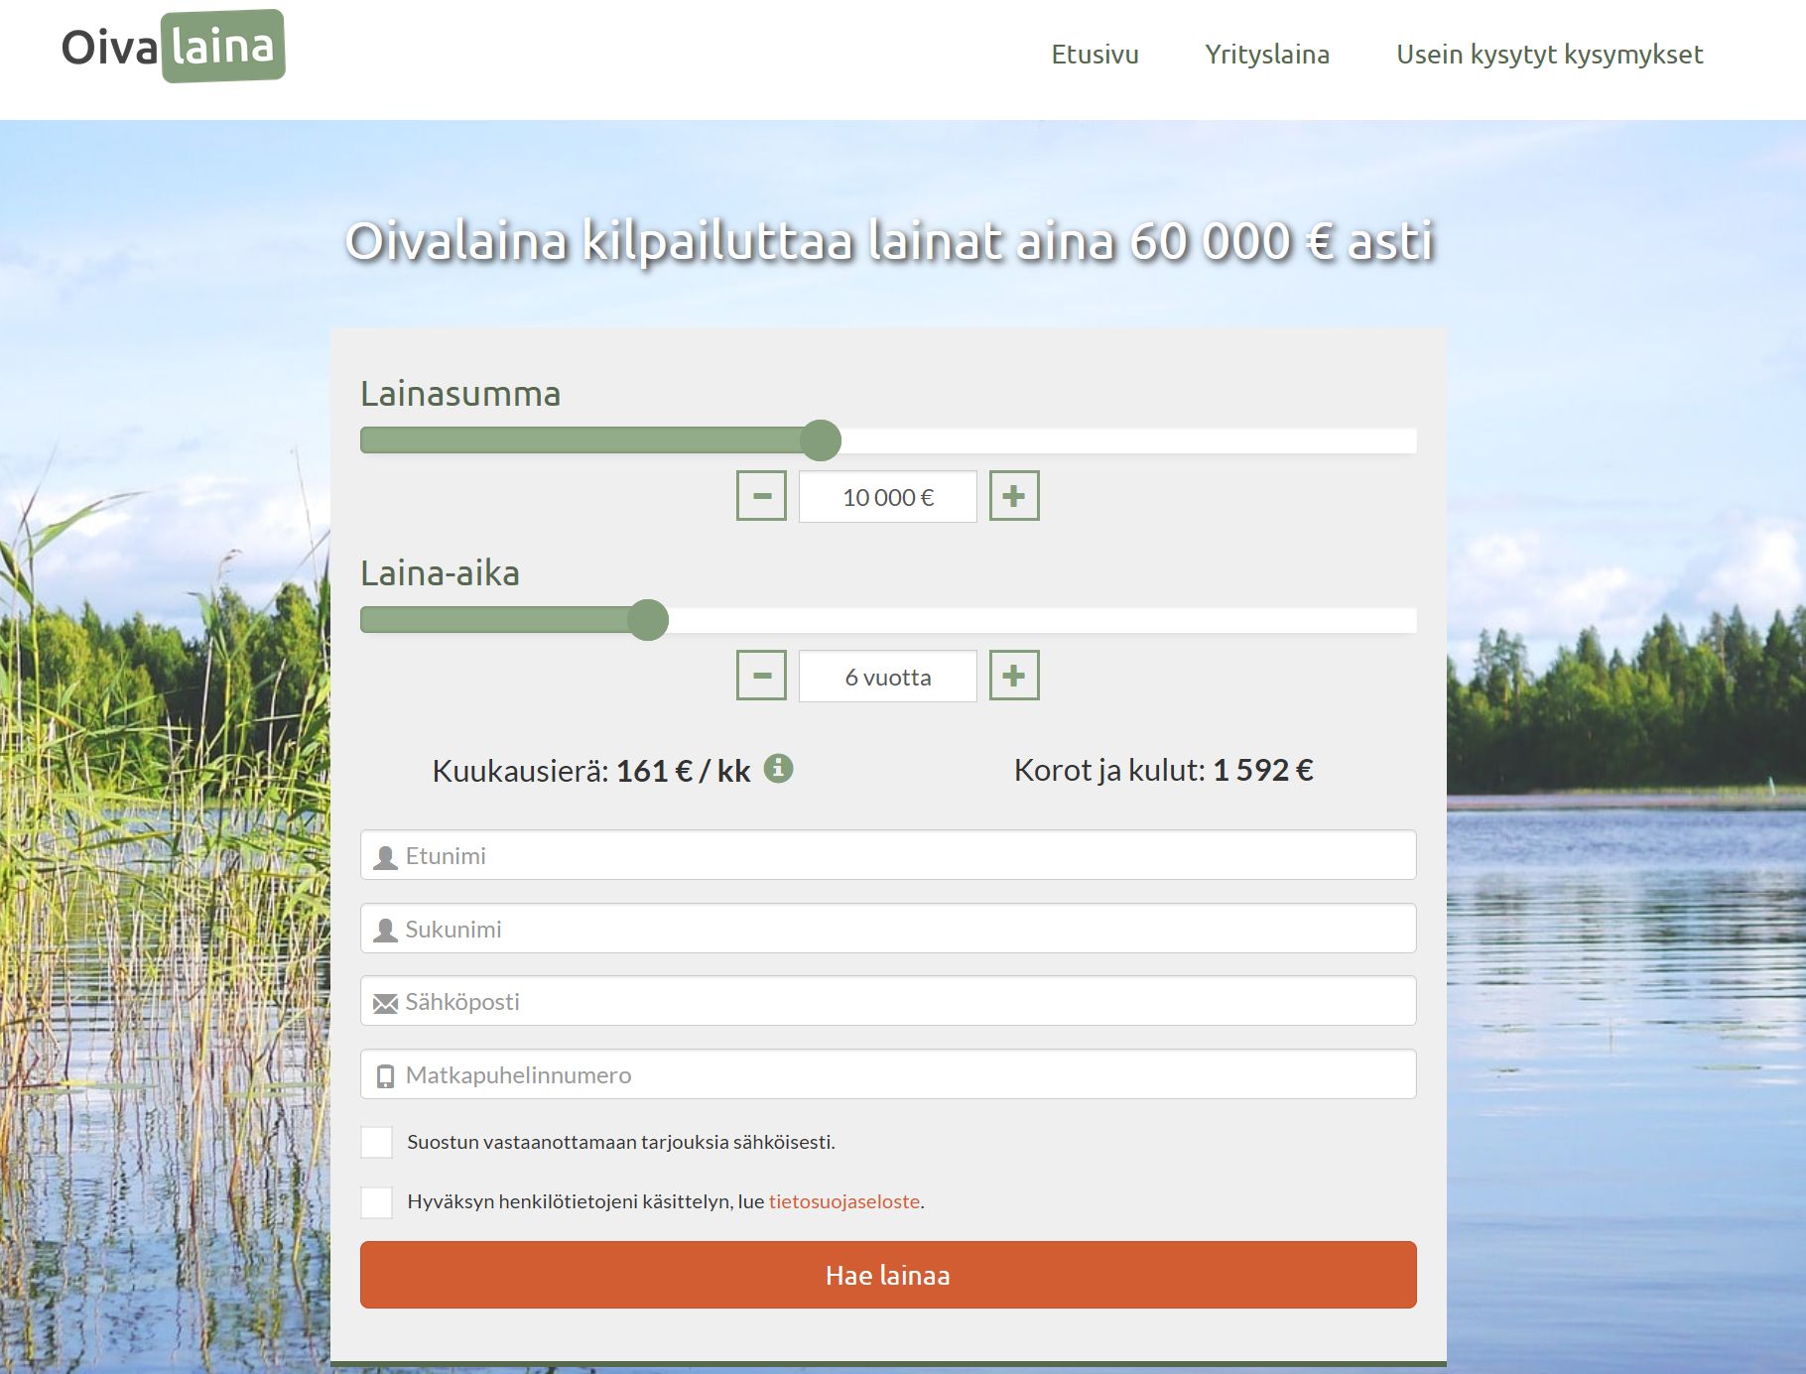
Task: Increase loan period with plus button
Action: 1014,676
